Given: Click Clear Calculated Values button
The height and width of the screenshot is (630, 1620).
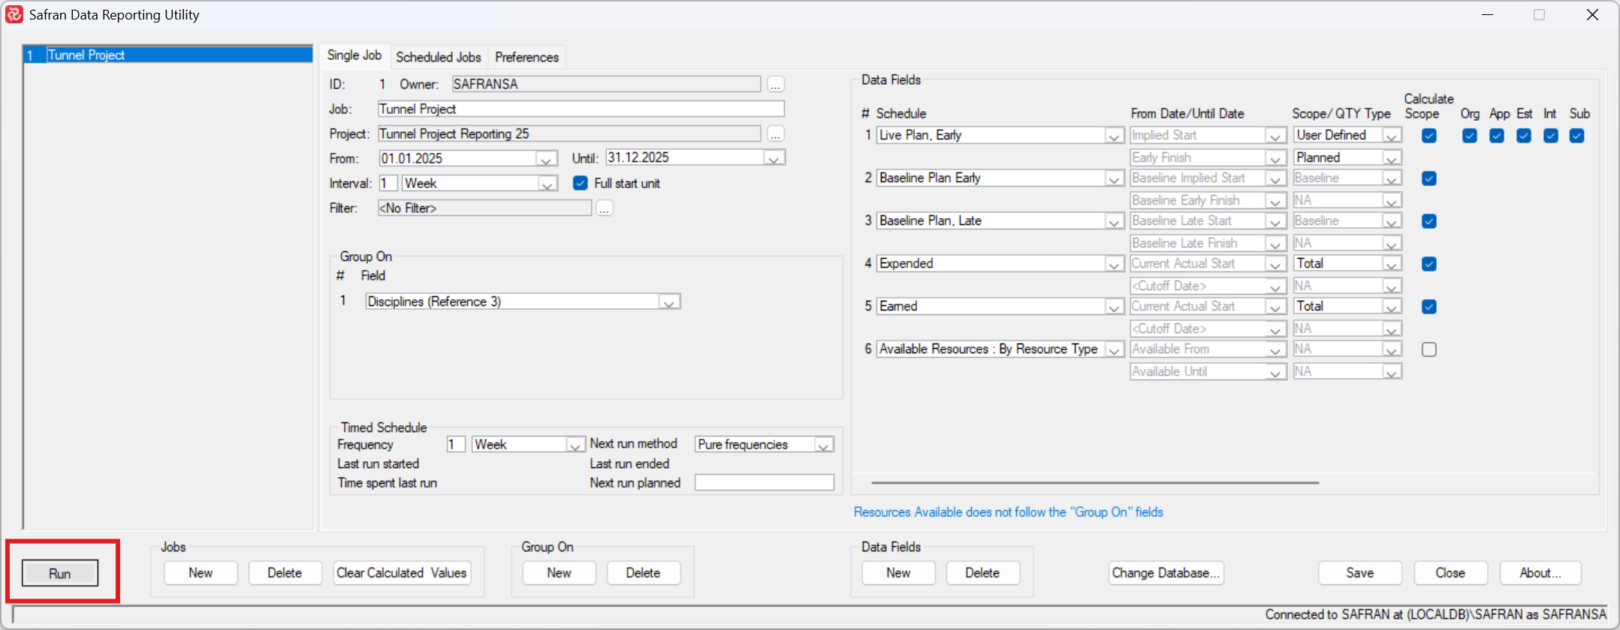Looking at the screenshot, I should click(402, 572).
